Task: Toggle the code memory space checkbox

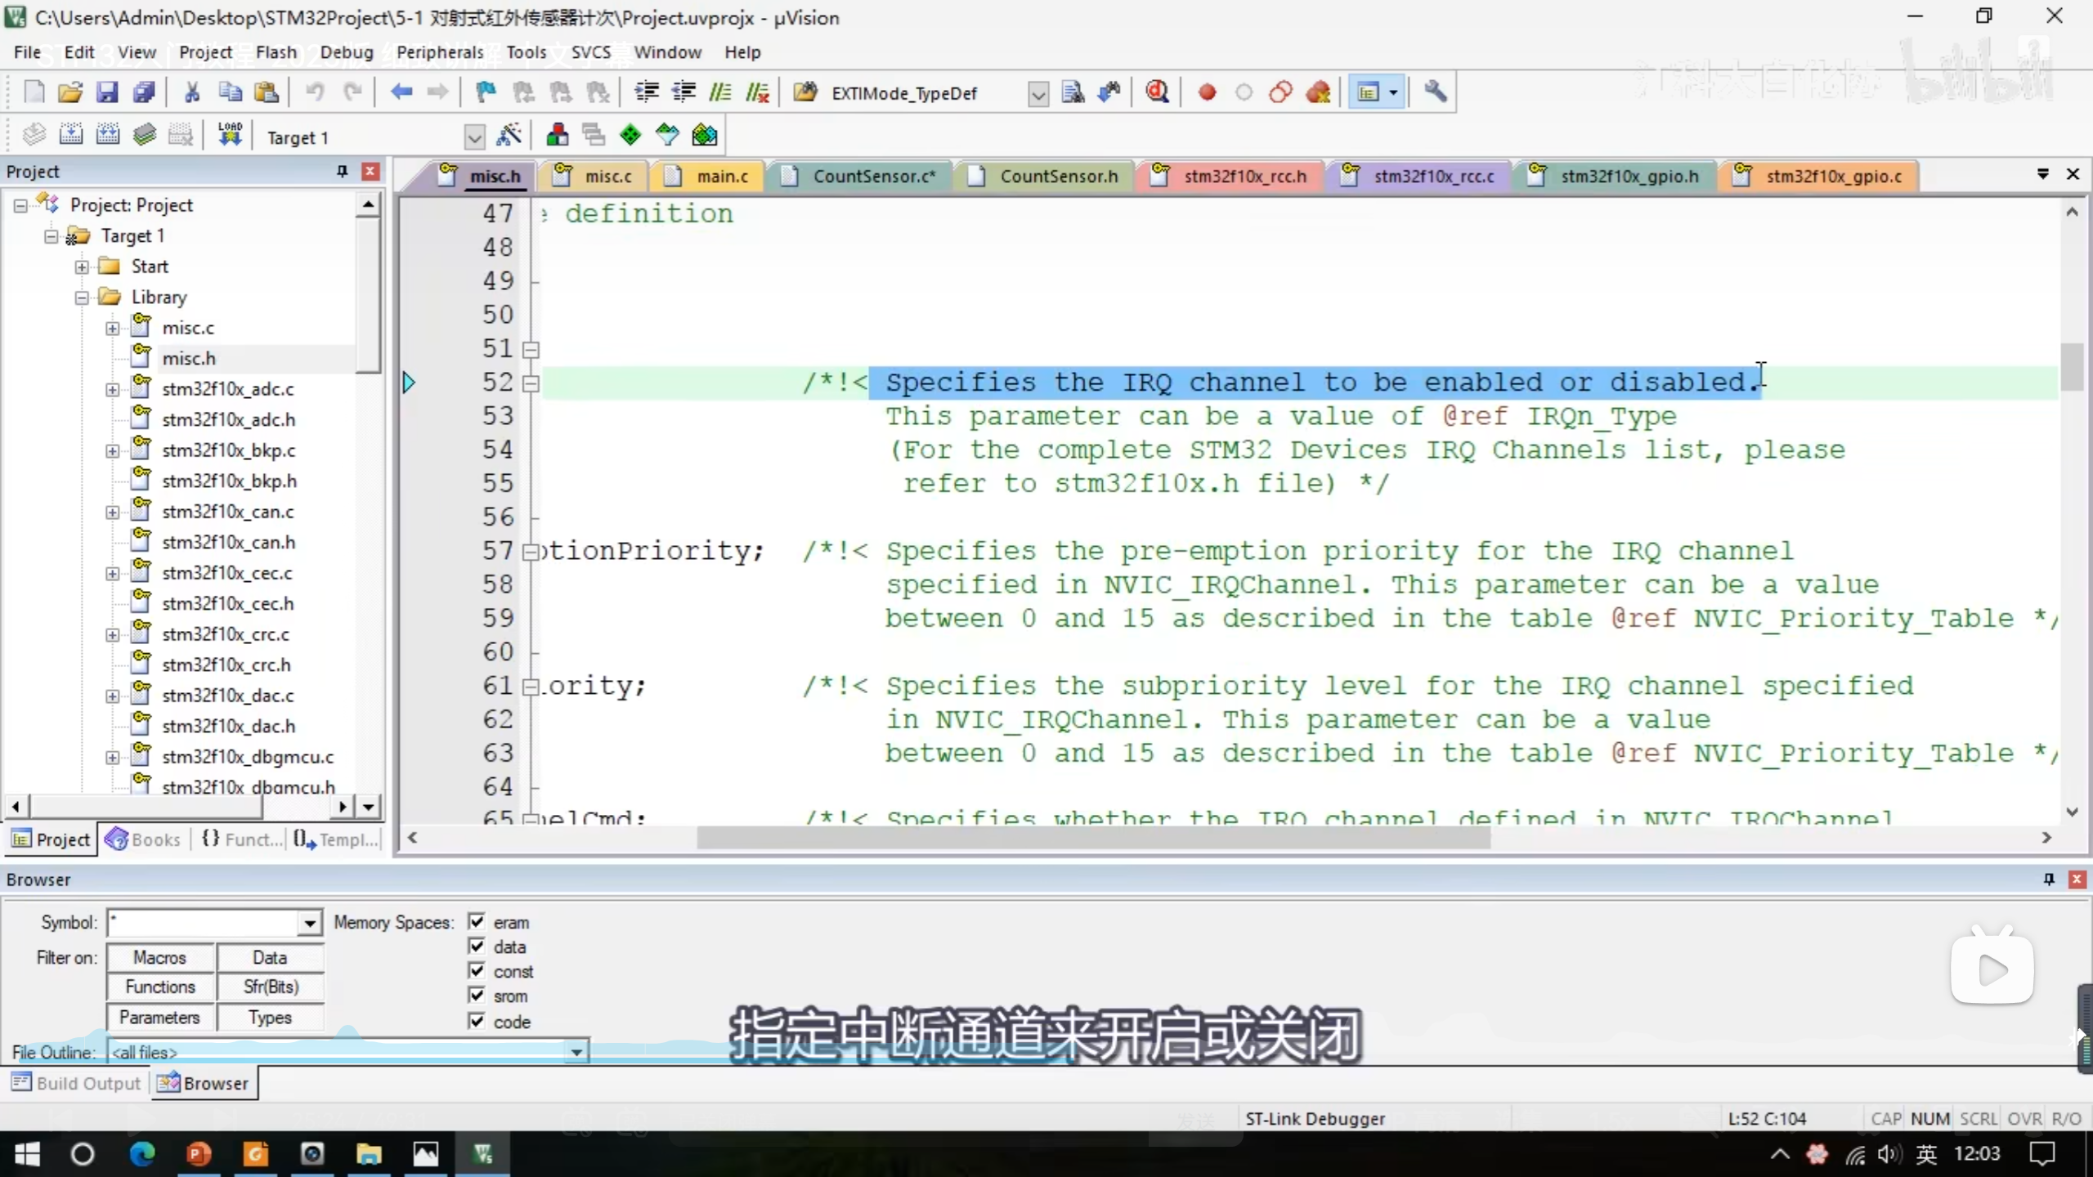Action: [x=477, y=1021]
